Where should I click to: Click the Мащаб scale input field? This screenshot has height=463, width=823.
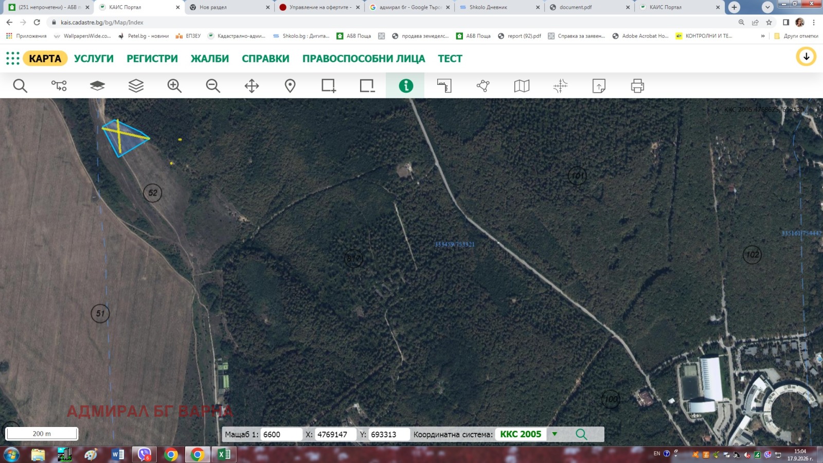coord(281,434)
